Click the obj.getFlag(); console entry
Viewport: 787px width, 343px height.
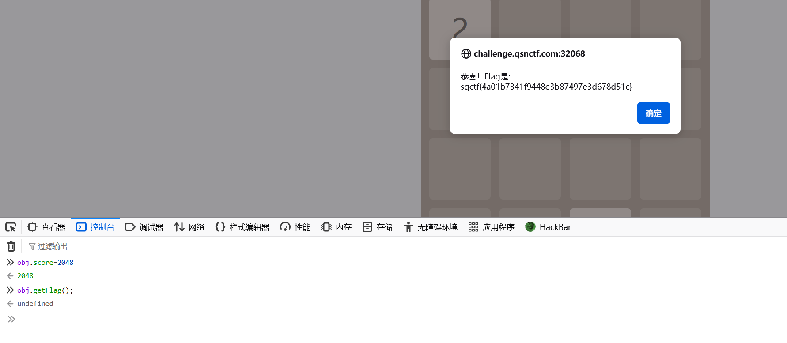[45, 290]
